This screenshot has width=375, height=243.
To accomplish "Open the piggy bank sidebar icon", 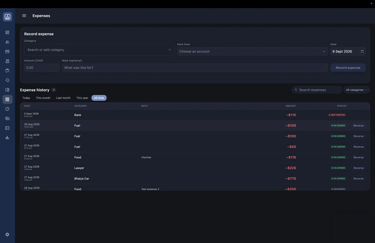I will coord(7,109).
